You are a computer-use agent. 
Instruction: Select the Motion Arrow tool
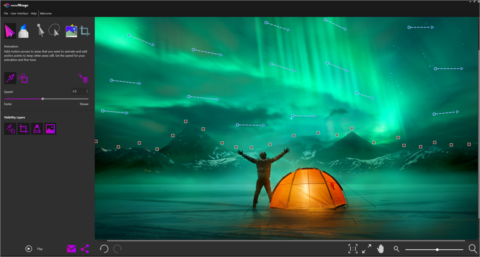click(x=10, y=31)
